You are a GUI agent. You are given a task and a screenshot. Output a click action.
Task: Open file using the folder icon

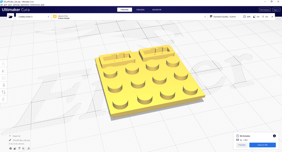pyautogui.click(x=10, y=17)
